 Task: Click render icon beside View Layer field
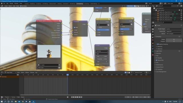coord(59,68)
